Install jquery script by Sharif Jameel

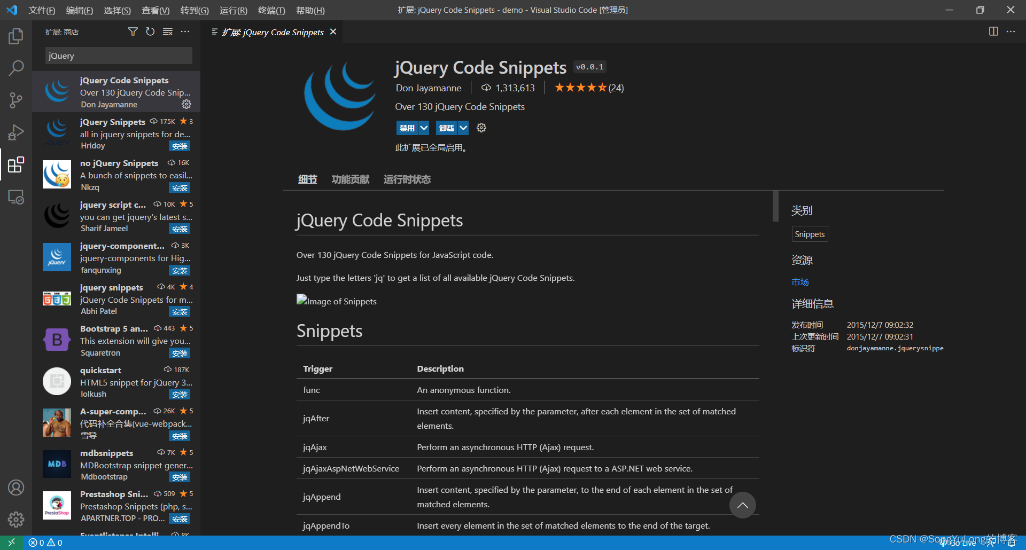pyautogui.click(x=180, y=229)
